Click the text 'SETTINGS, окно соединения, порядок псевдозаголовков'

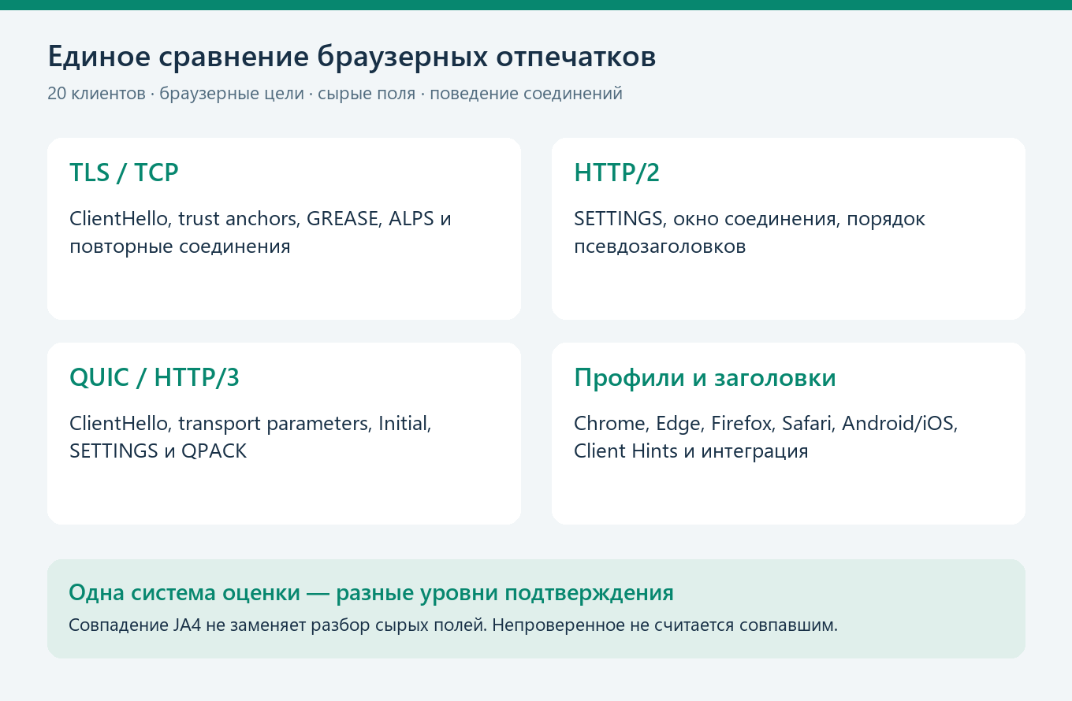click(750, 232)
